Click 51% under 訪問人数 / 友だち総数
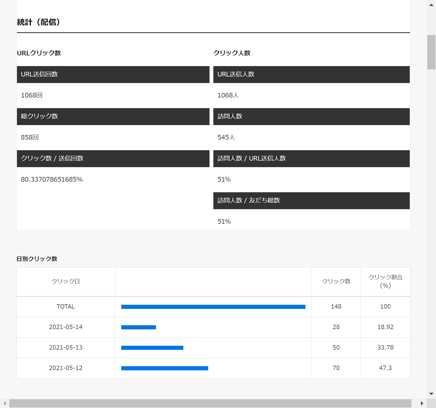The image size is (436, 408). pos(224,221)
